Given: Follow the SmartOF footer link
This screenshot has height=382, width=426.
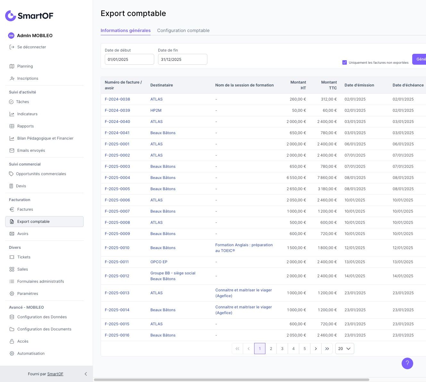Looking at the screenshot, I should tap(55, 374).
